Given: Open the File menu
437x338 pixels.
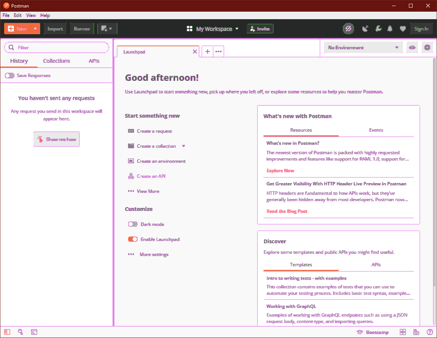Looking at the screenshot, I should pos(6,15).
